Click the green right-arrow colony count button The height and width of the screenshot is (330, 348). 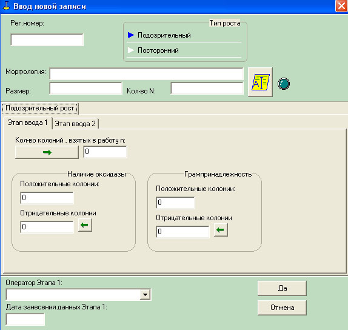click(47, 152)
